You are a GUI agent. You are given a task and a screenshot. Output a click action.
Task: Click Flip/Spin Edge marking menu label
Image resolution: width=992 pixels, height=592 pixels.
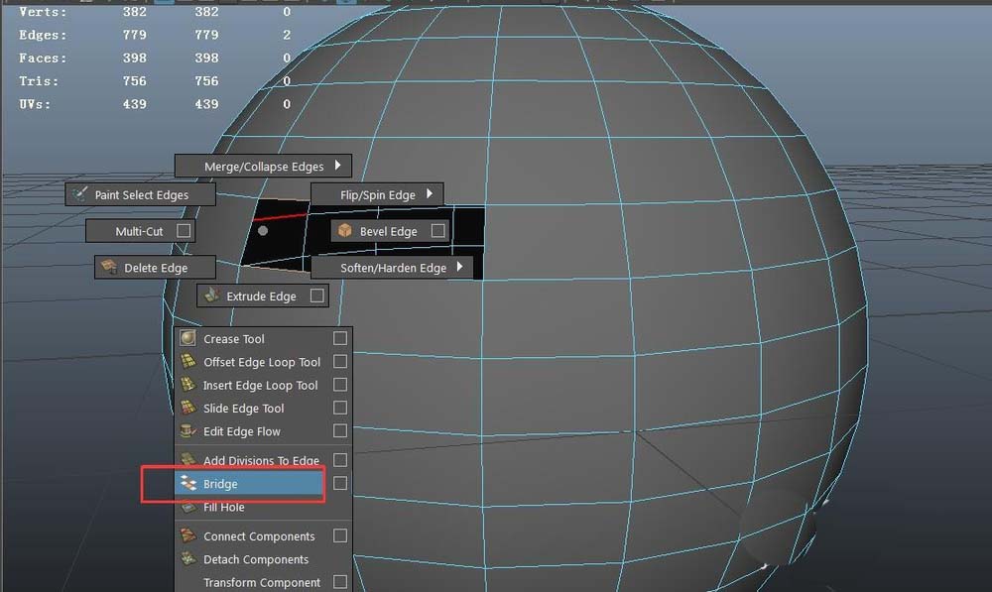pyautogui.click(x=378, y=194)
